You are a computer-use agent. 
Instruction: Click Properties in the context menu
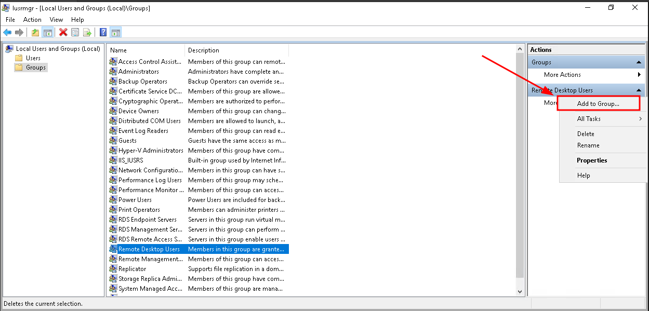coord(592,160)
